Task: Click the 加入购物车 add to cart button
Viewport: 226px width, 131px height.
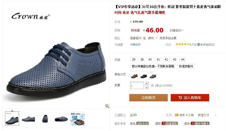Action: pyautogui.click(x=190, y=98)
